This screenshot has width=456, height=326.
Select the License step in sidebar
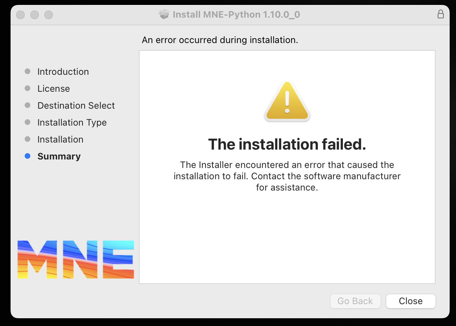(x=54, y=89)
